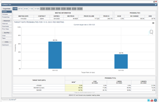Screen dimensions: 159x102
Task: Select the 18 1224 meeting tab
Action: pos(80,9)
